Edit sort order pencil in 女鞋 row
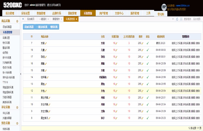The width and height of the screenshot is (203, 131). (142, 70)
